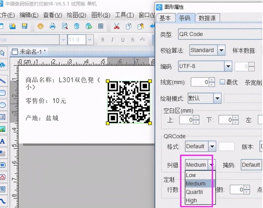
Task: Open the blue database settings icon
Action: coord(77,26)
